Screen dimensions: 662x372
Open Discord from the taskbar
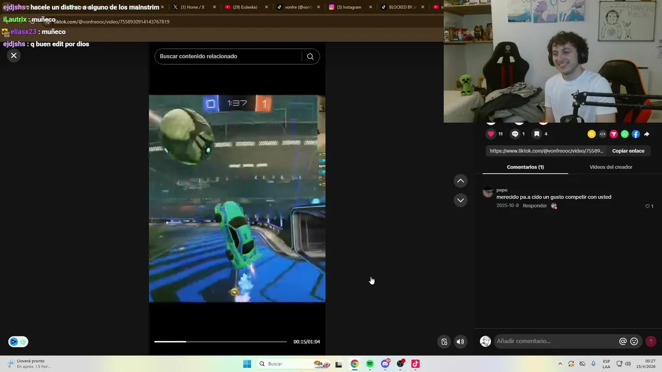click(x=385, y=364)
